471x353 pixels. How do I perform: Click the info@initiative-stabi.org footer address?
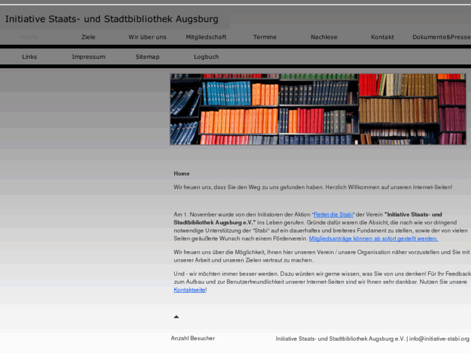point(439,339)
